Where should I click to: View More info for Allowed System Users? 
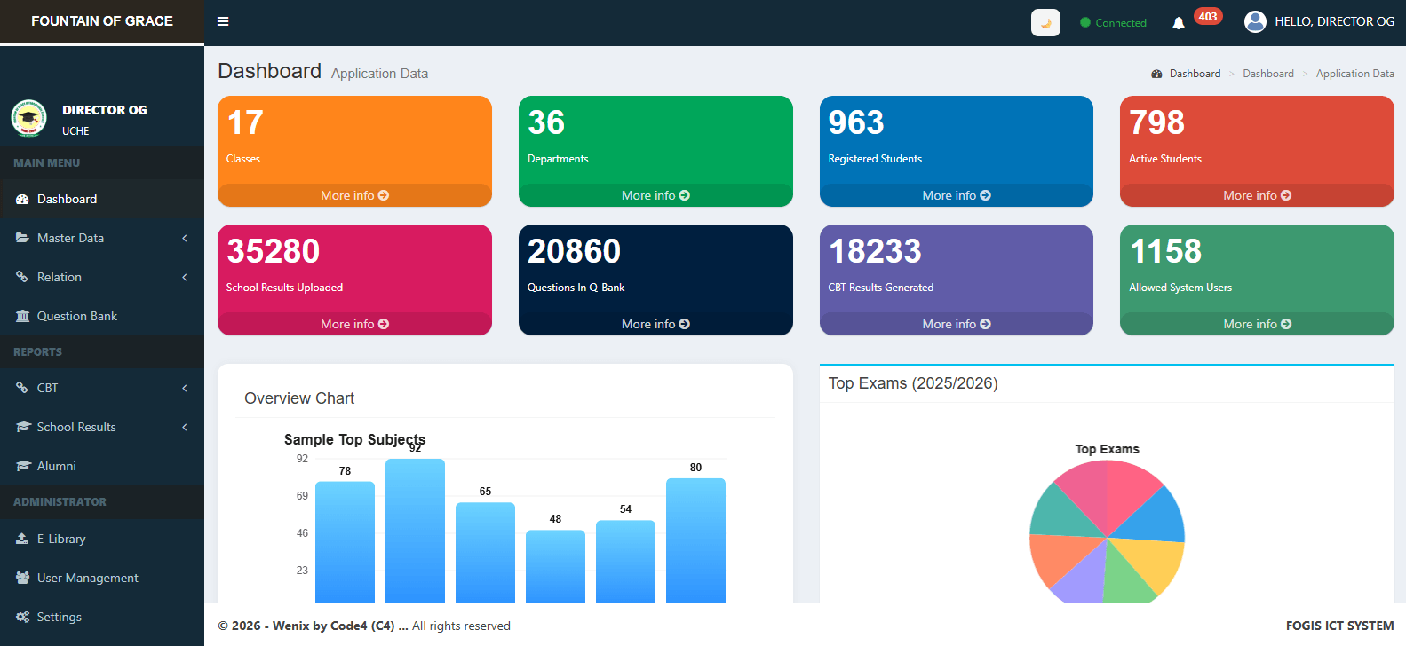point(1257,324)
